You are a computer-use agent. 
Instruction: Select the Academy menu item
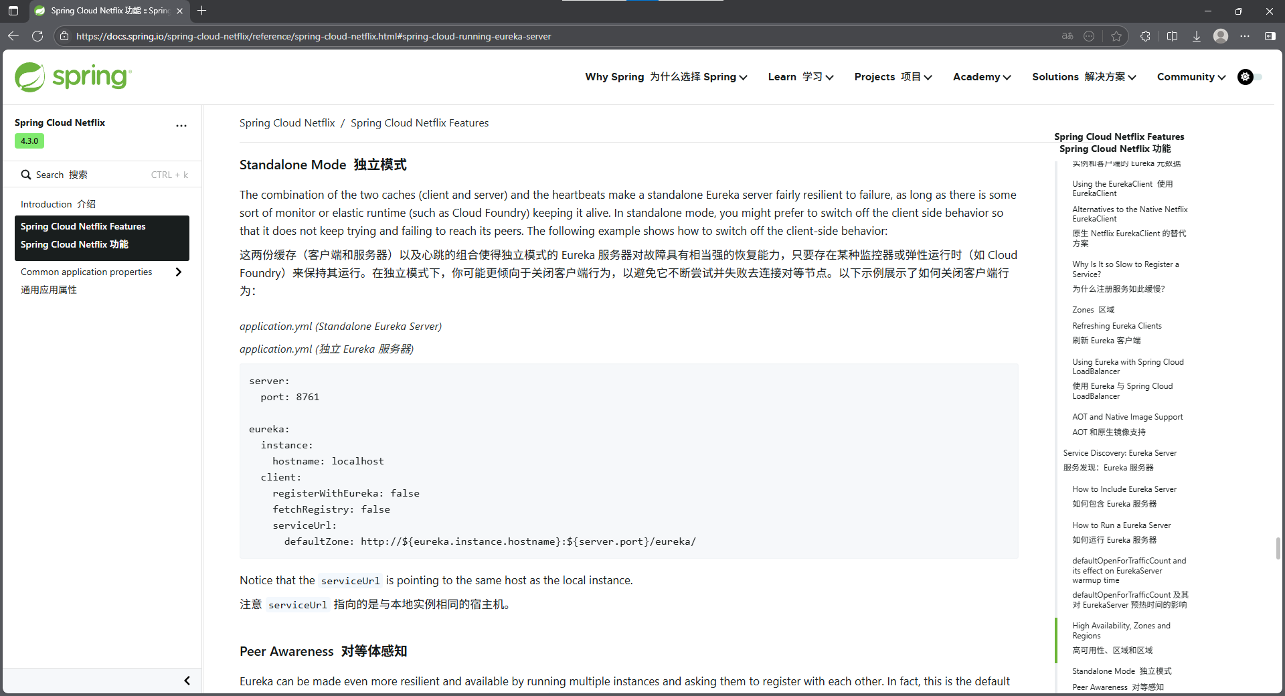[980, 77]
